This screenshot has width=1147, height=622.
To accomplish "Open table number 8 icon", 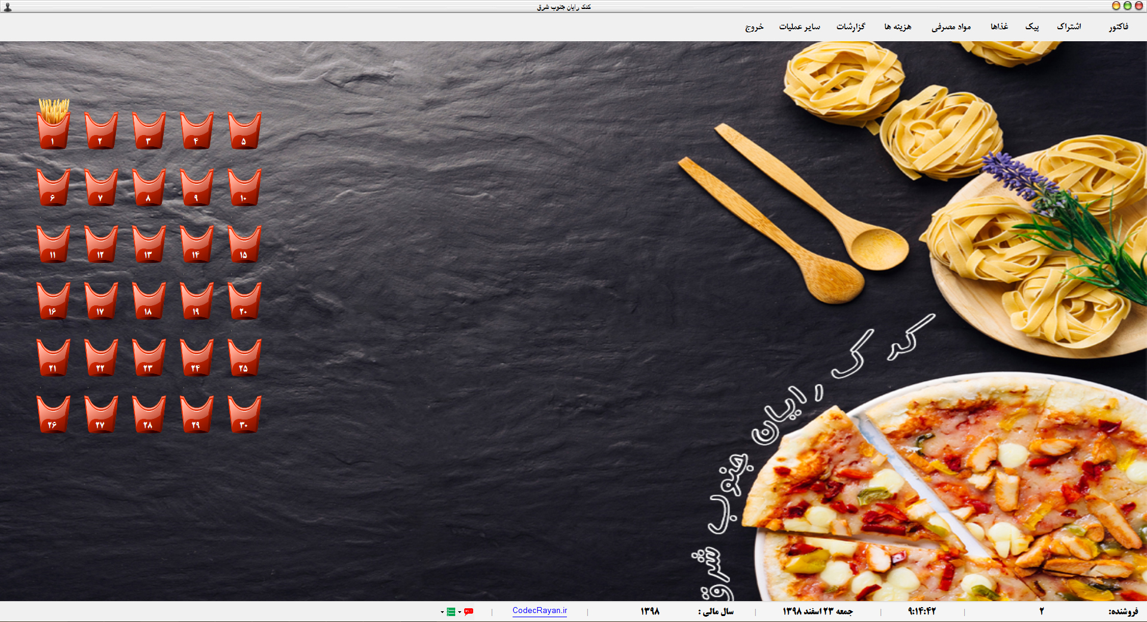I will [x=149, y=187].
